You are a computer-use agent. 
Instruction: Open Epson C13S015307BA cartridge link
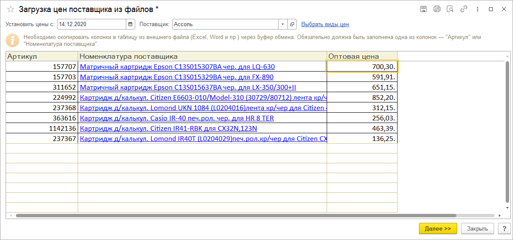click(177, 67)
